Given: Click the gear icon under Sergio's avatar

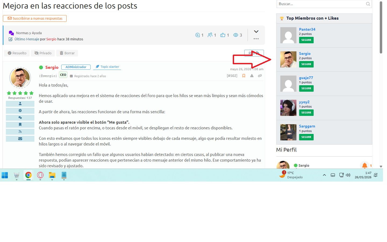Looking at the screenshot, I should coord(20,111).
